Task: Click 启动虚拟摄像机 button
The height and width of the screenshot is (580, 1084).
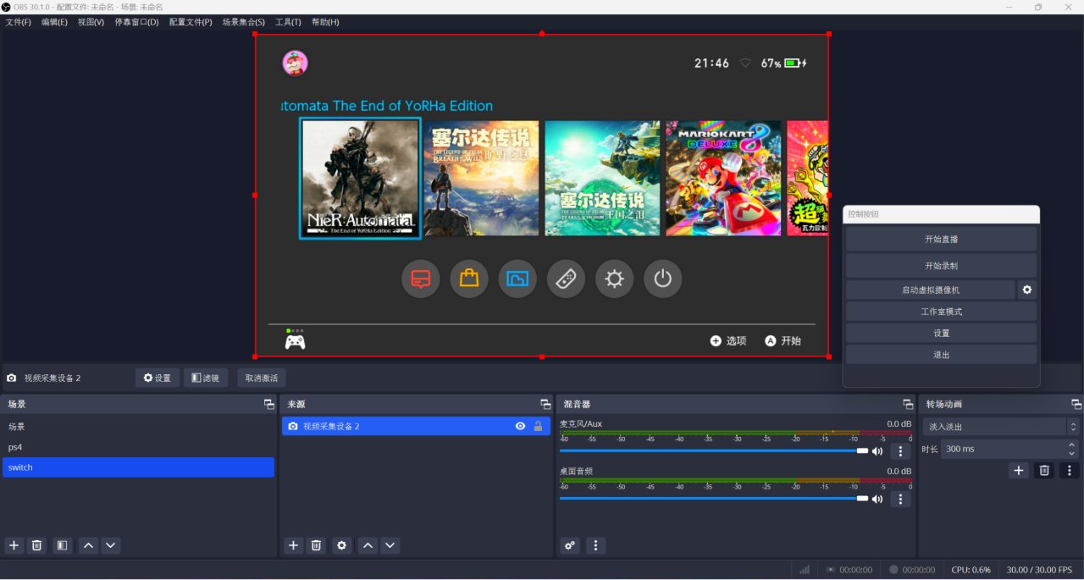Action: coord(930,290)
